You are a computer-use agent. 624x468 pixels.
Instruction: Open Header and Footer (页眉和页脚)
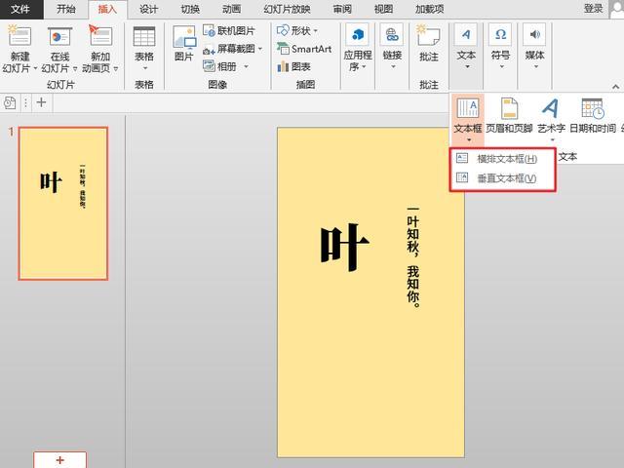click(509, 109)
